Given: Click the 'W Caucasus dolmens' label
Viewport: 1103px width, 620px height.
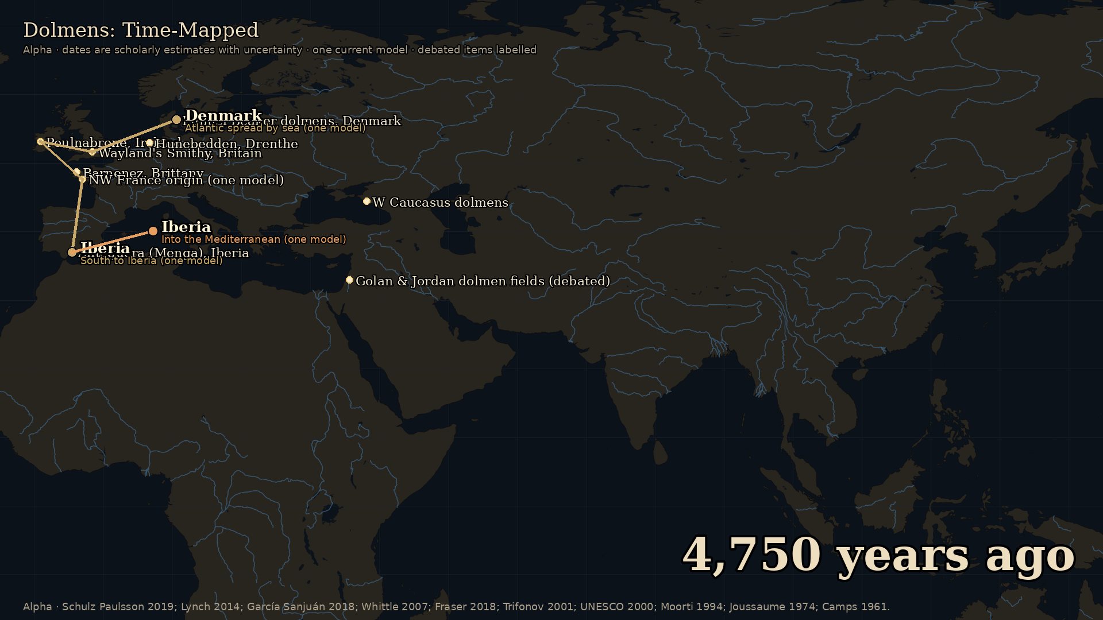Looking at the screenshot, I should pyautogui.click(x=440, y=203).
